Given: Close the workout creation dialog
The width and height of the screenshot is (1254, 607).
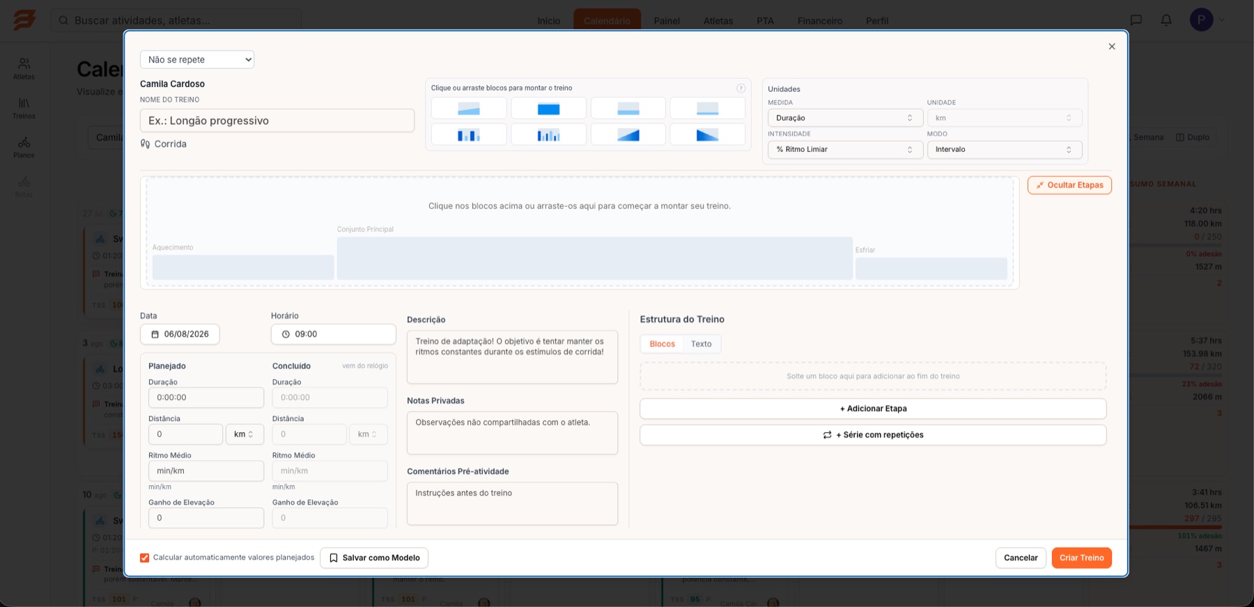Looking at the screenshot, I should (1112, 47).
